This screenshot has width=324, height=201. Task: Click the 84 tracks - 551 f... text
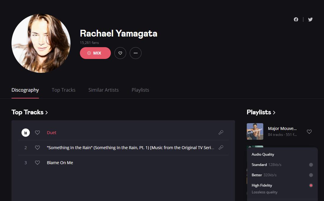click(282, 135)
